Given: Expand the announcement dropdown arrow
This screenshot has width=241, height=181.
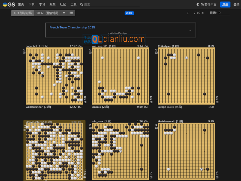Looking at the screenshot, I should pyautogui.click(x=190, y=31).
